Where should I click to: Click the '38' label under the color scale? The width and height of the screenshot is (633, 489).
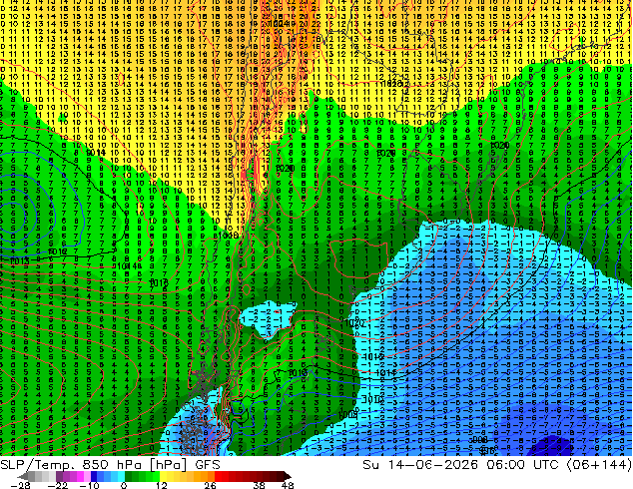(x=260, y=485)
